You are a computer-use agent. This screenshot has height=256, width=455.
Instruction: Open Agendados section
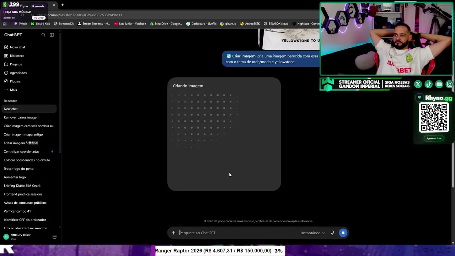(x=18, y=73)
